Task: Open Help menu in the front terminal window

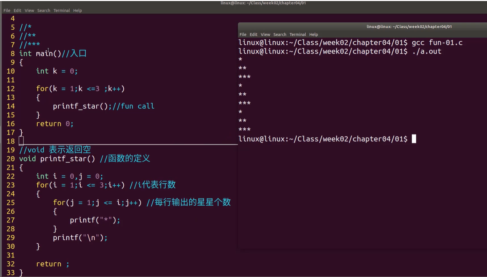Action: click(x=314, y=35)
